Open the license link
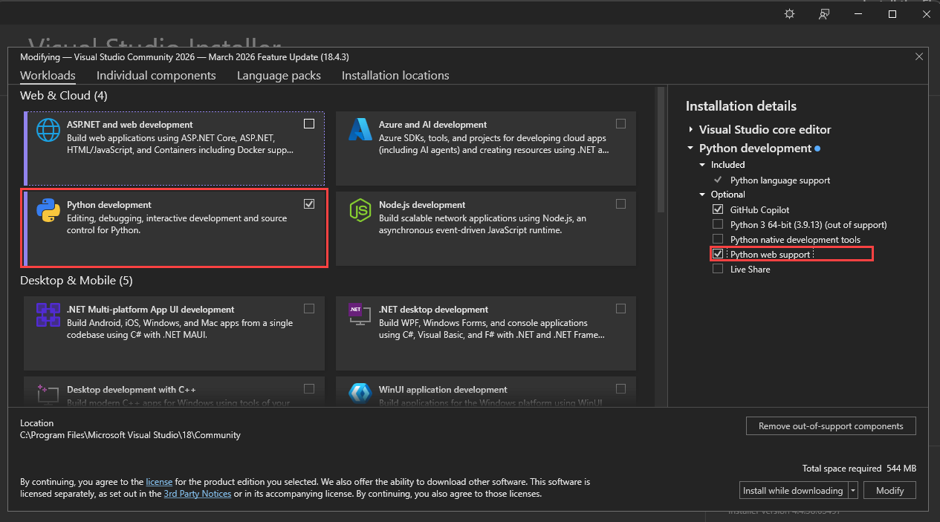The height and width of the screenshot is (522, 940). pyautogui.click(x=159, y=482)
